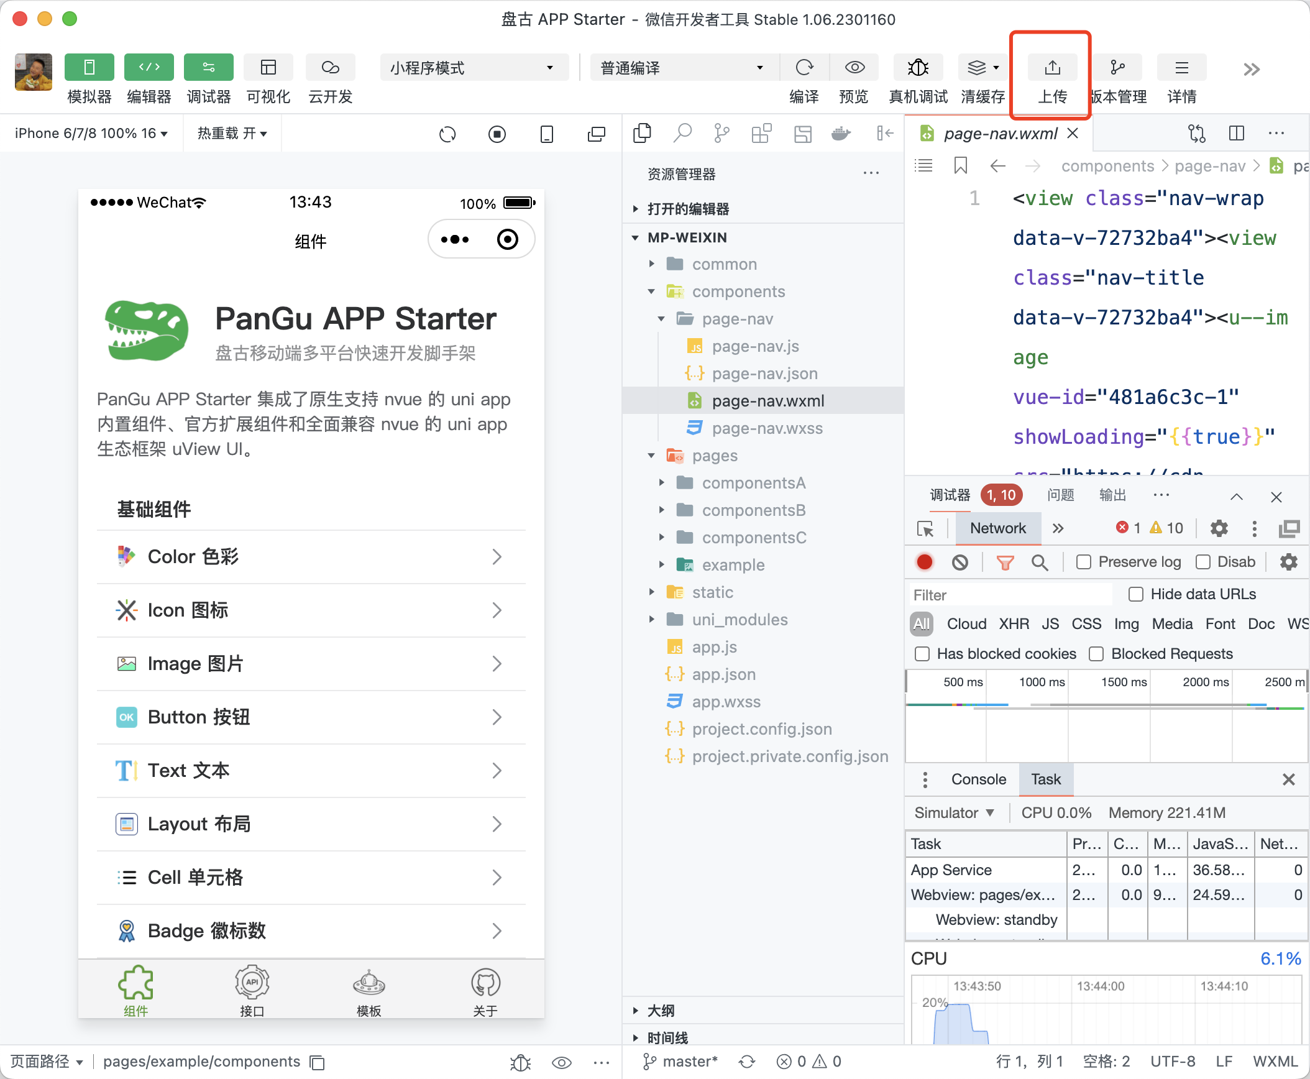
Task: Refresh the simulator
Action: tap(447, 134)
